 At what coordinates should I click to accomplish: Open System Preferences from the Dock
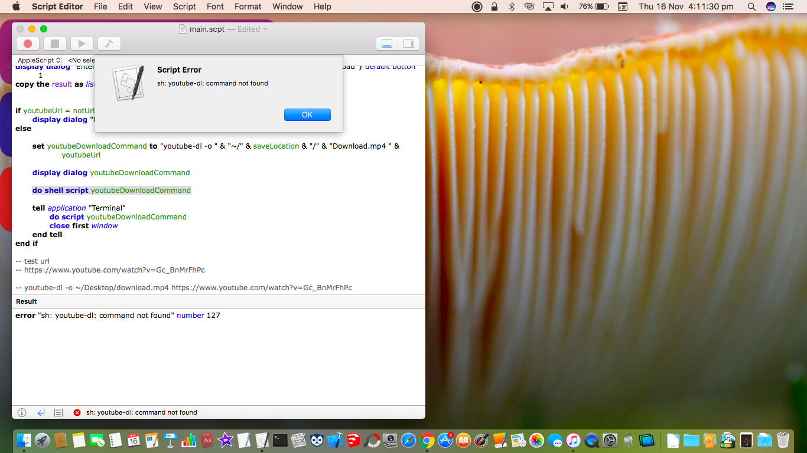point(610,440)
